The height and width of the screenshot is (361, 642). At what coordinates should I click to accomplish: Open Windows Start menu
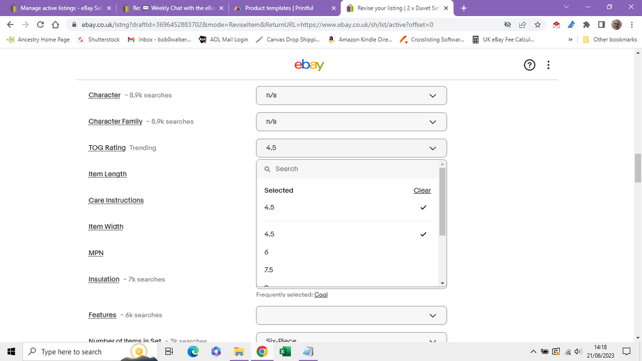[x=11, y=351]
